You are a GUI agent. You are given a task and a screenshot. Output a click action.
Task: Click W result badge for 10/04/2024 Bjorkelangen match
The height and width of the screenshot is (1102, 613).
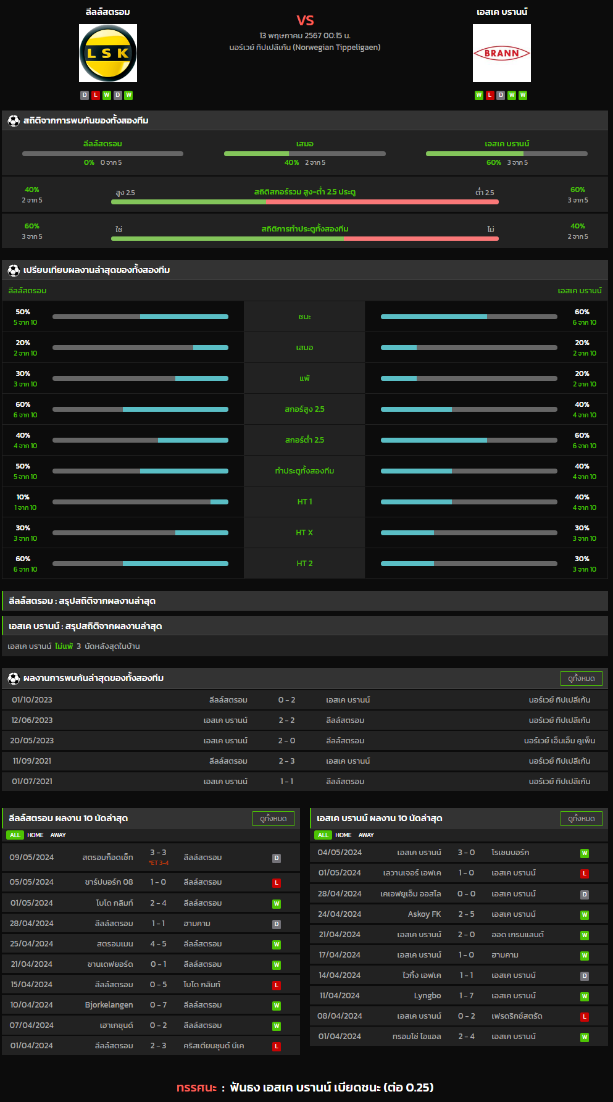[x=277, y=1006]
